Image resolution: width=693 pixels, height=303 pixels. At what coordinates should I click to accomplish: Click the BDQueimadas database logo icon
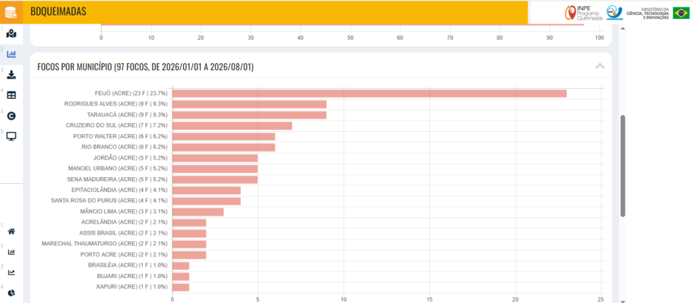click(11, 12)
